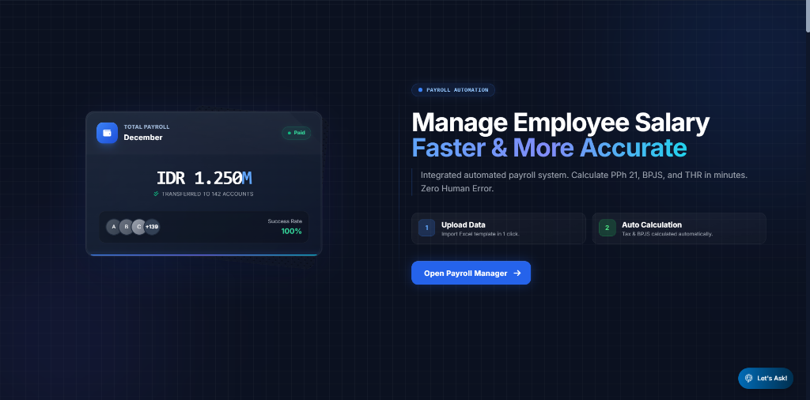Image resolution: width=810 pixels, height=400 pixels.
Task: Click the arrow icon in Open Payroll Manager
Action: click(517, 273)
